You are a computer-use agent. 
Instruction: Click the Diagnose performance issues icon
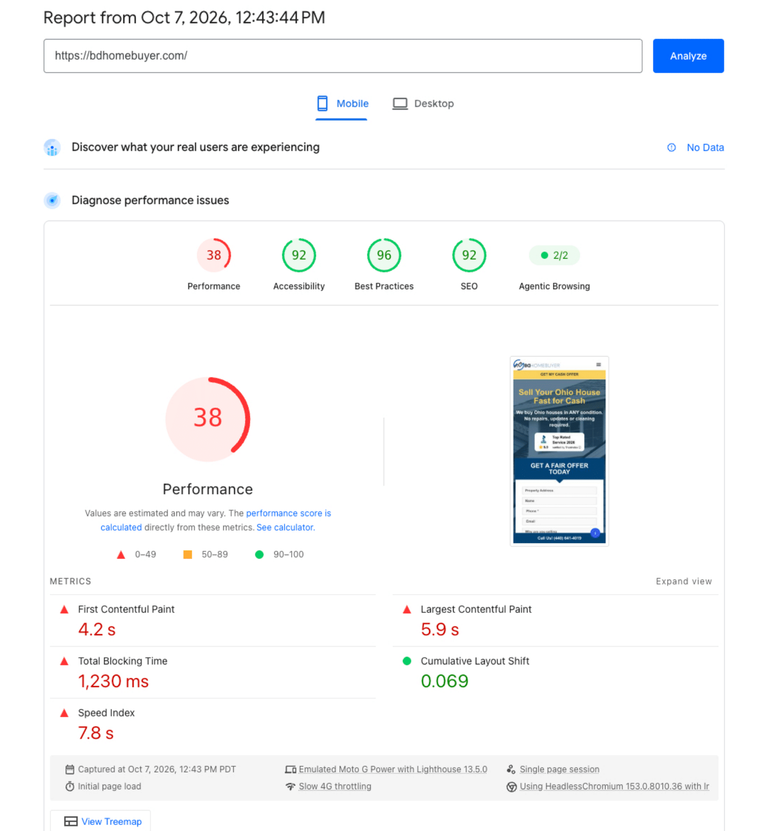click(x=52, y=200)
